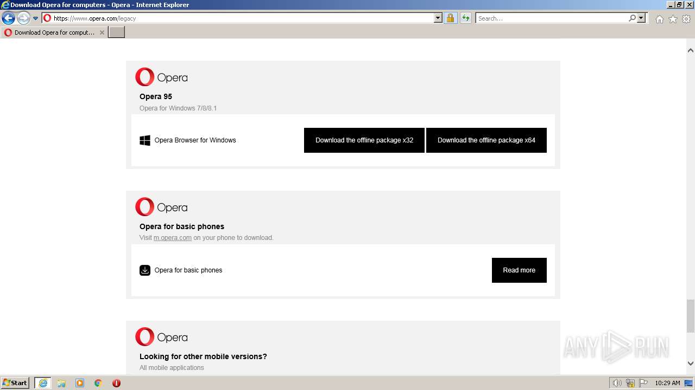Click the Show desktop button
The image size is (695, 390).
(689, 383)
